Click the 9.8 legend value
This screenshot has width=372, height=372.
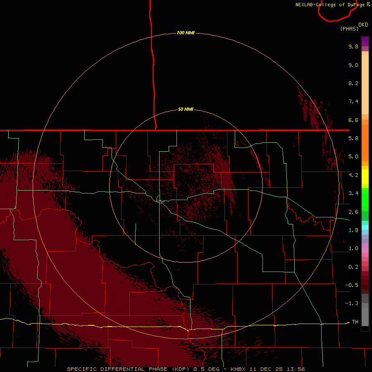tap(353, 46)
